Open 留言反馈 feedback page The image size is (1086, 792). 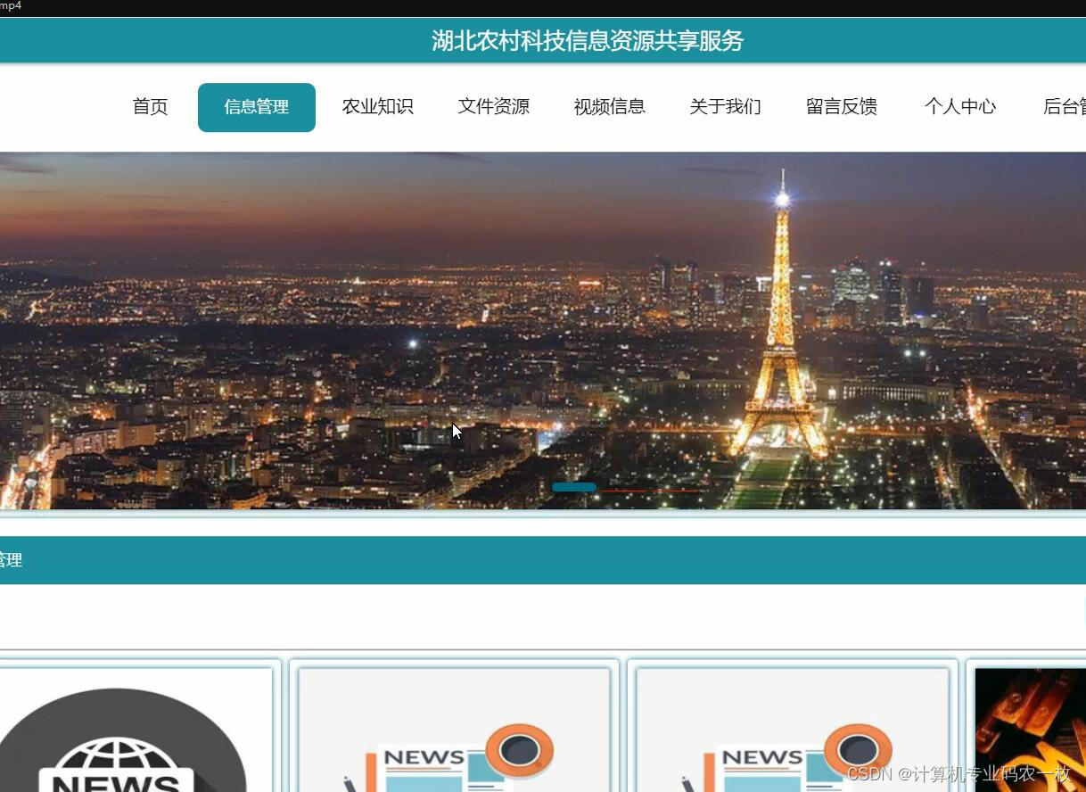[x=842, y=107]
